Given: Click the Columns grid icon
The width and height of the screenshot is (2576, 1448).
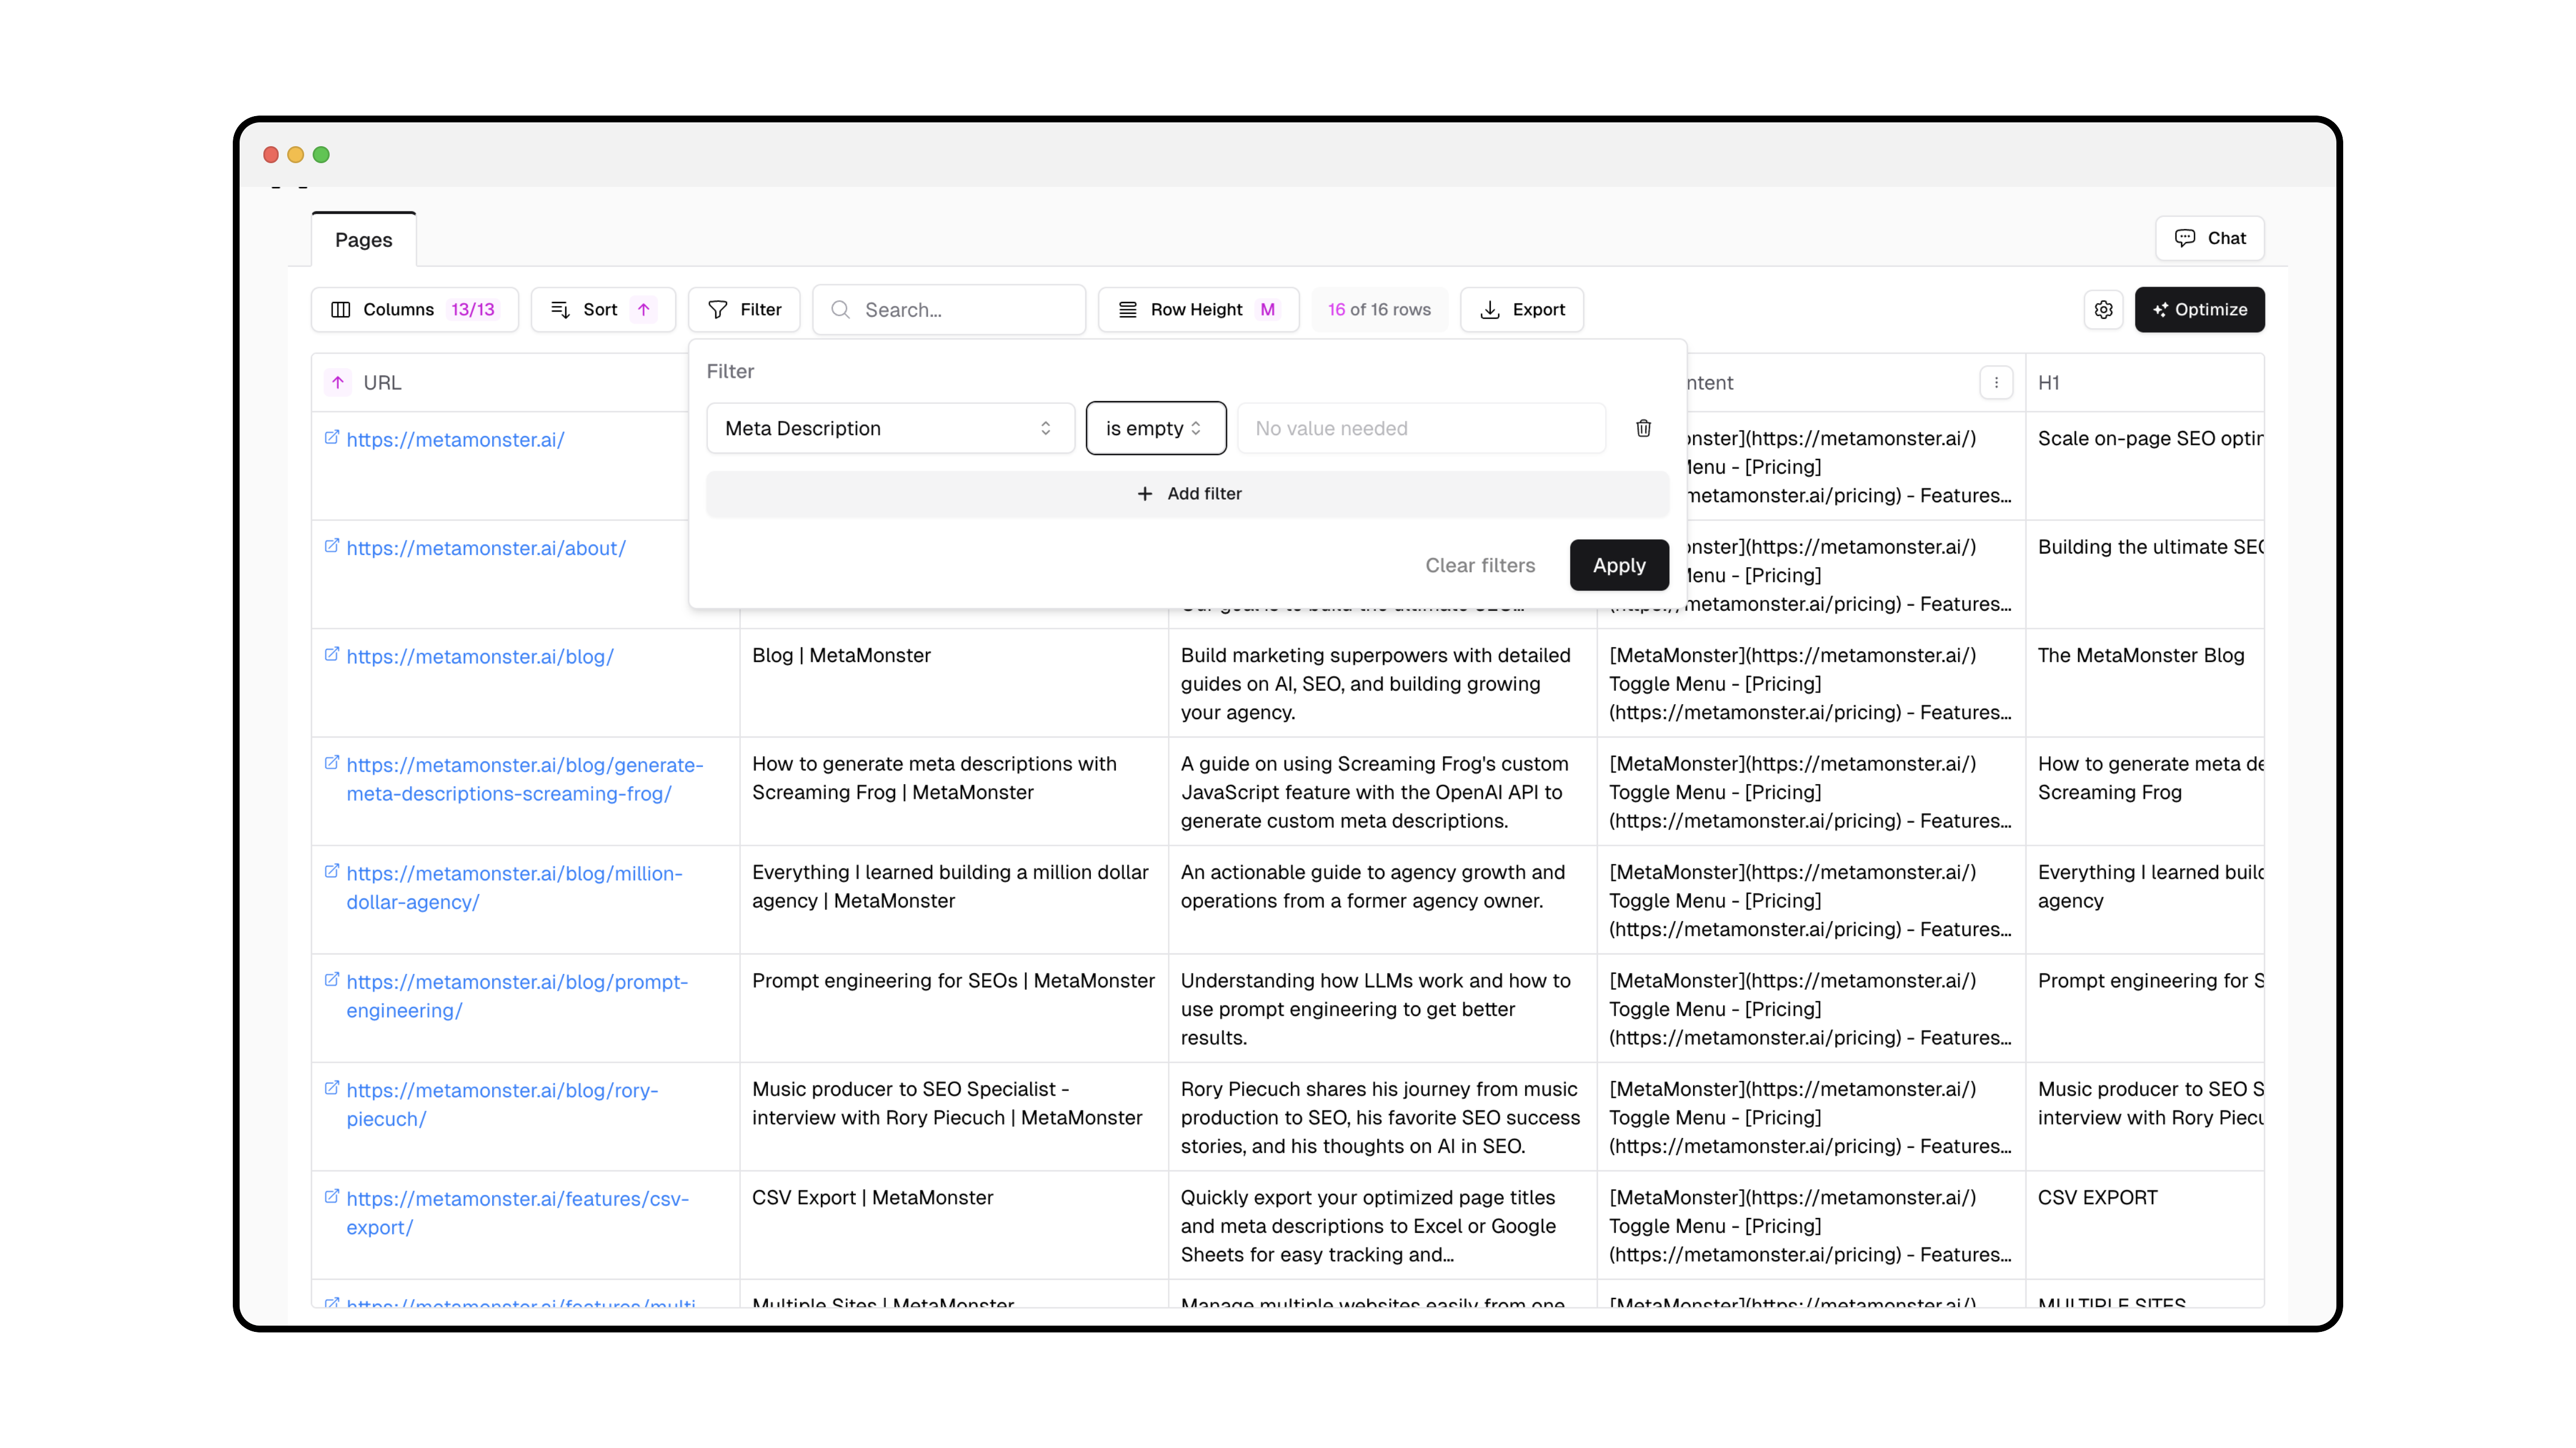Looking at the screenshot, I should click(341, 310).
